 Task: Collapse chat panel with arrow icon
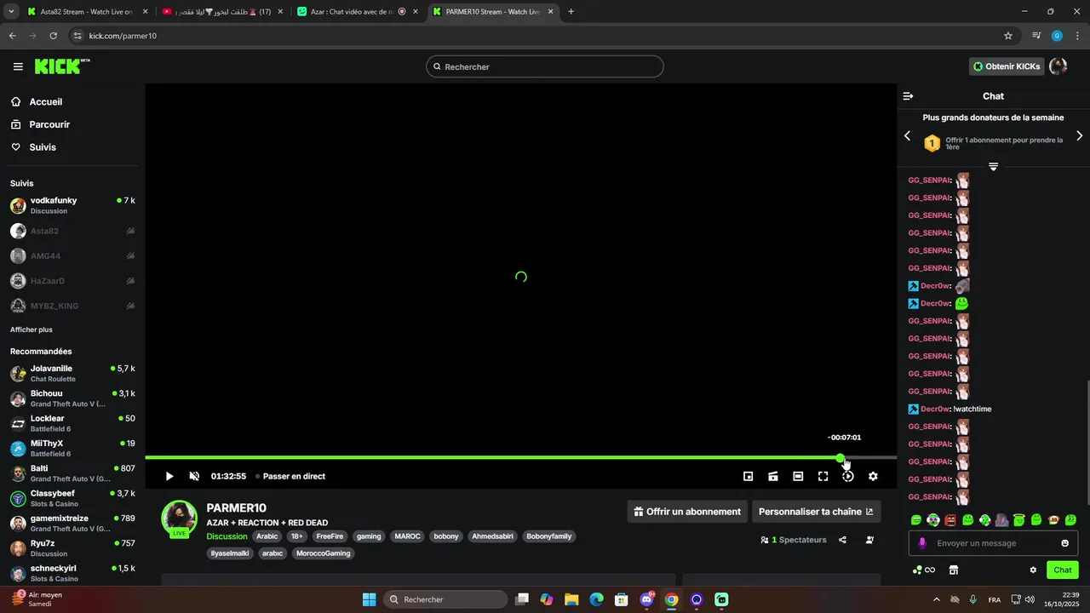pos(908,96)
